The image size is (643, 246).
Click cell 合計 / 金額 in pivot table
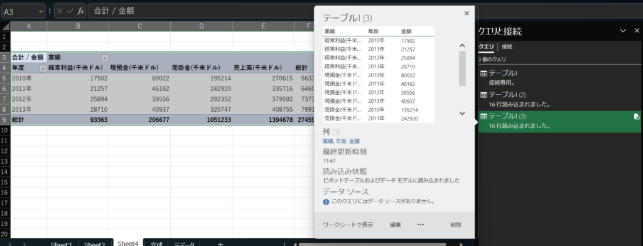point(29,58)
